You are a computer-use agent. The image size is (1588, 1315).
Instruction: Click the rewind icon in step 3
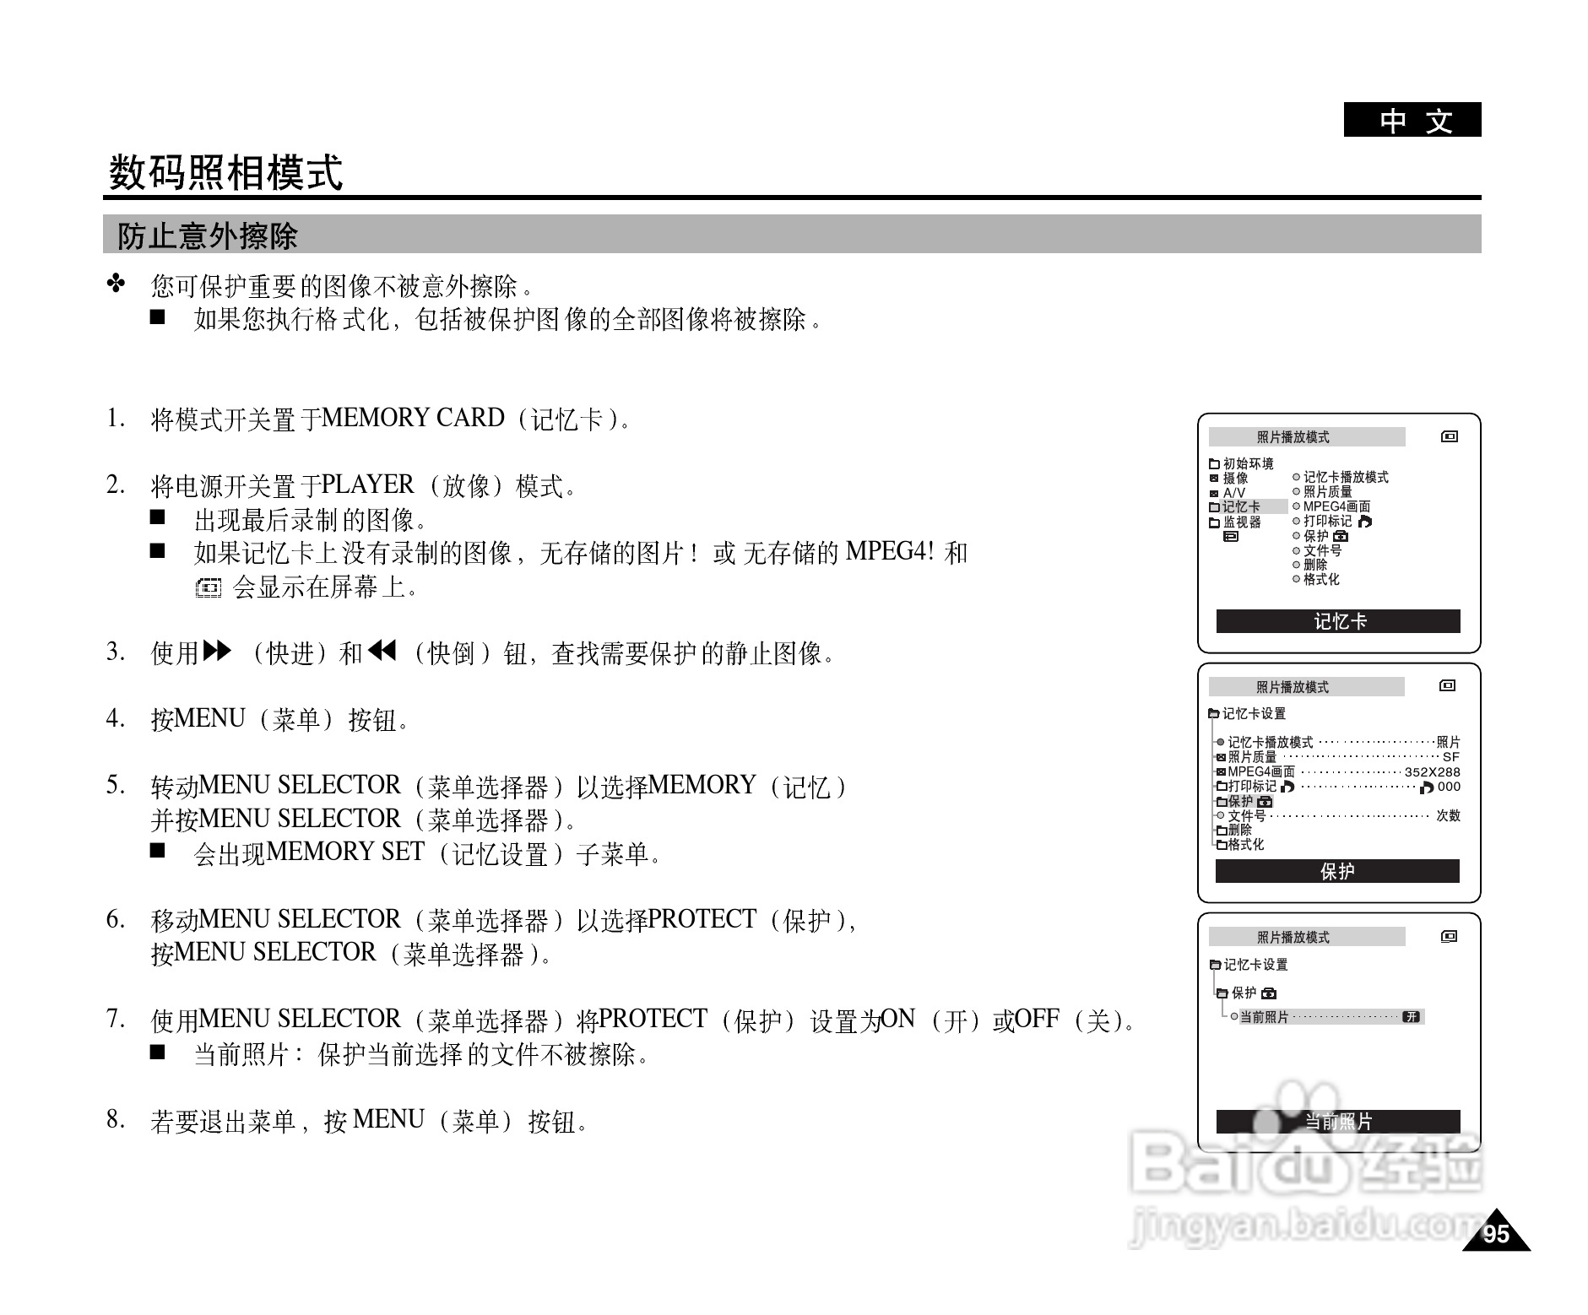[x=382, y=652]
